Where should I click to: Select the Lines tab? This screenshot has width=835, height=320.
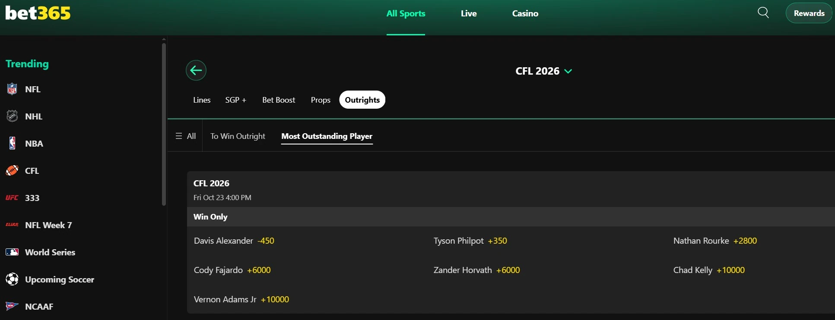[202, 100]
